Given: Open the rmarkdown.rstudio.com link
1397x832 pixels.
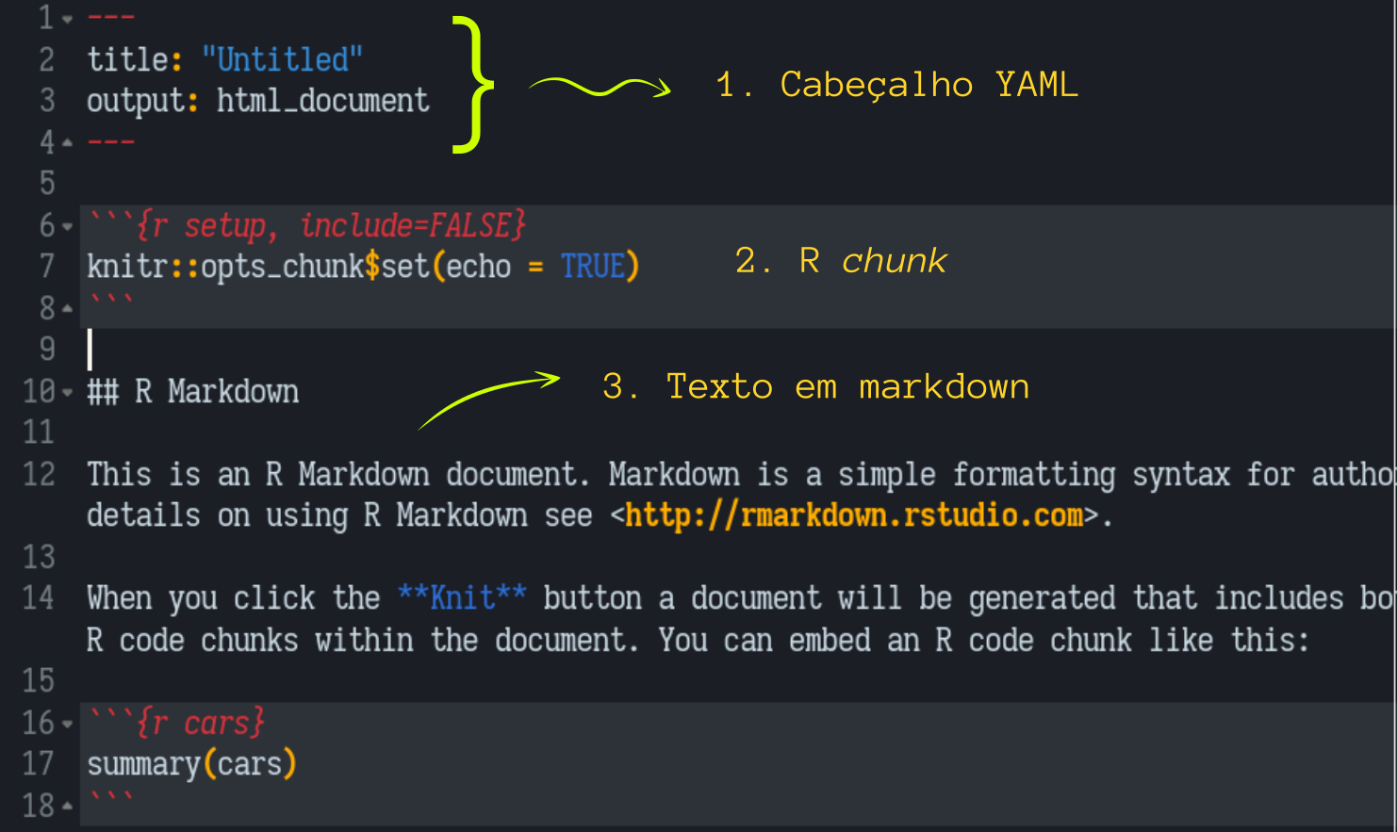Looking at the screenshot, I should point(854,515).
